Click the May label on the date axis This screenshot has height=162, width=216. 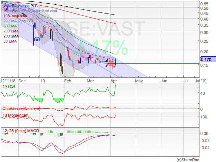[139, 81]
